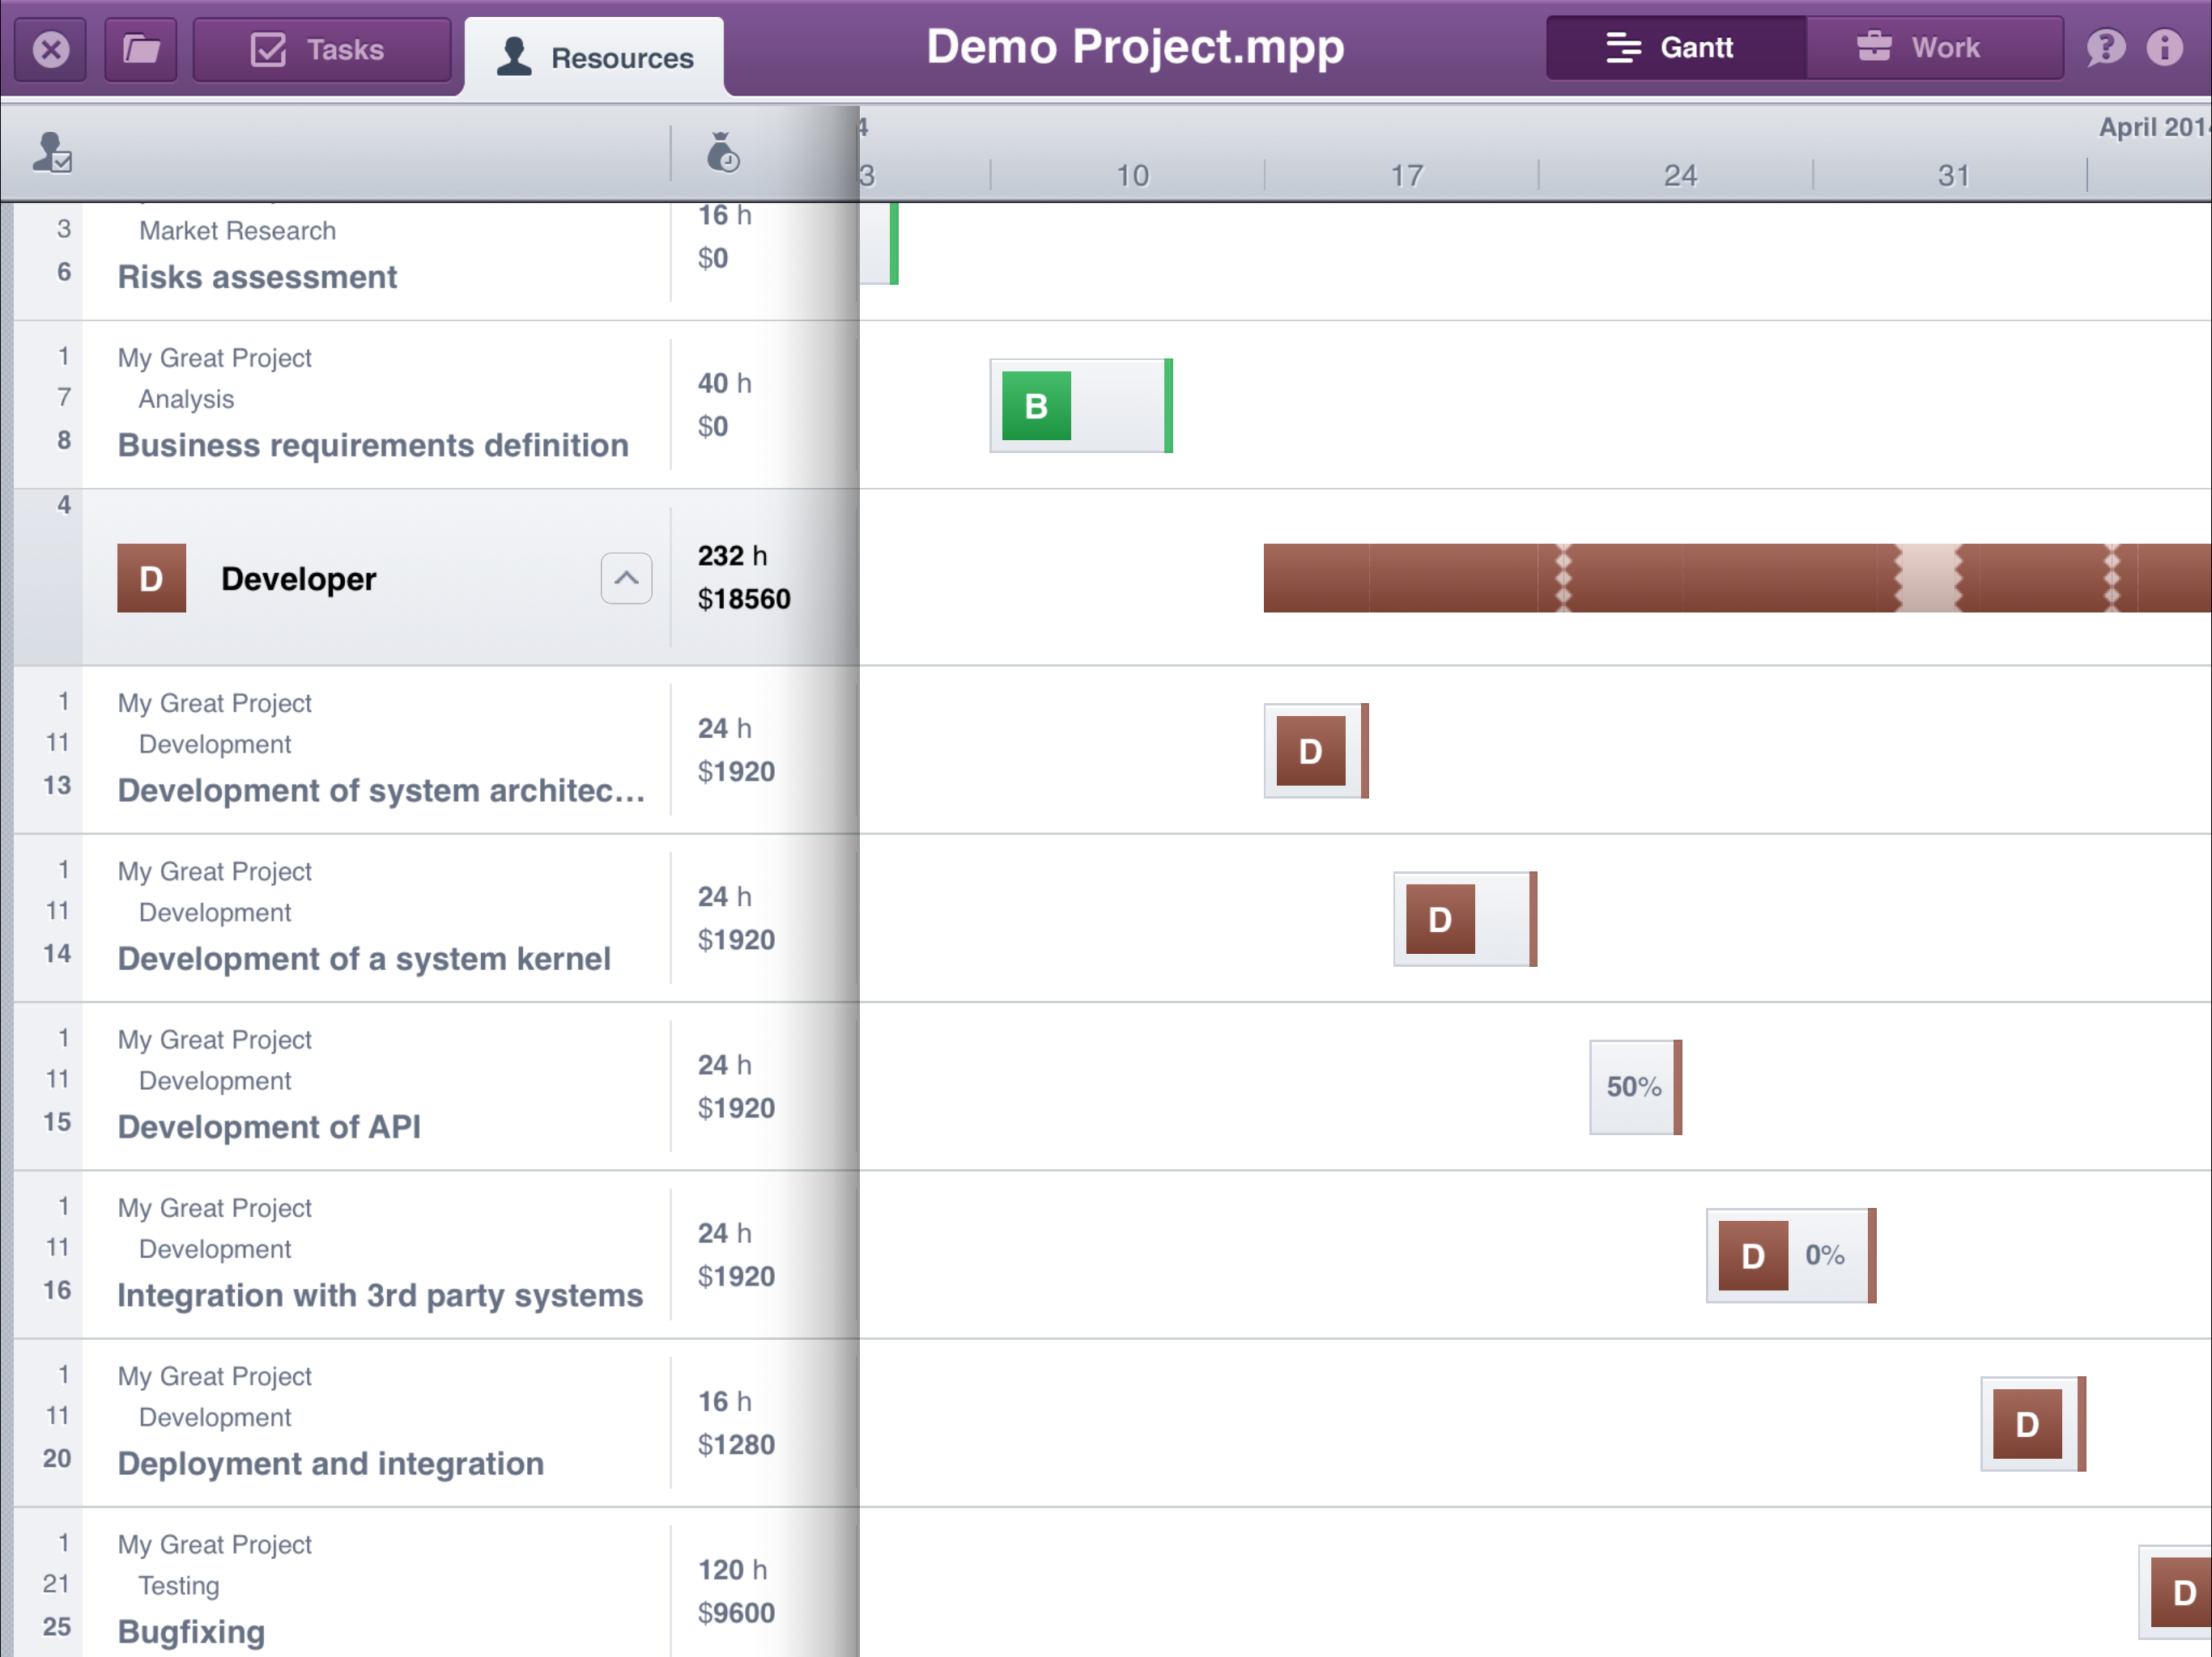The width and height of the screenshot is (2212, 1657).
Task: Open the folder file browser icon
Action: pos(141,48)
